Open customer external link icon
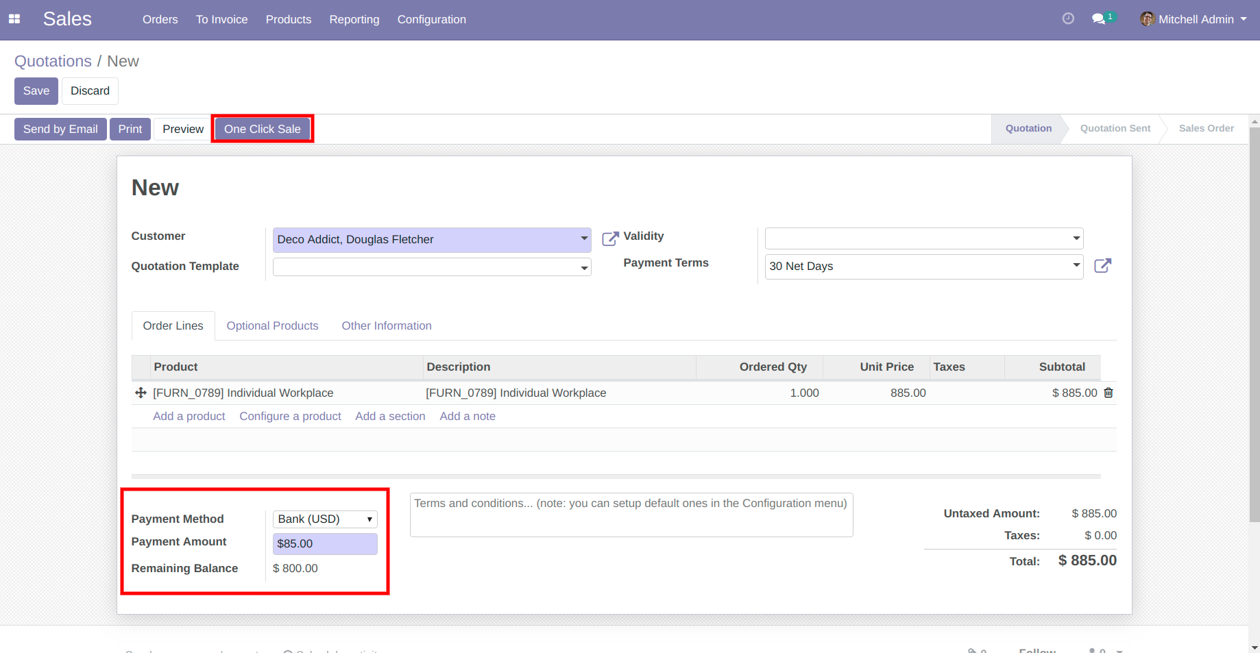Screen dimensions: 1260x653 pyautogui.click(x=609, y=238)
